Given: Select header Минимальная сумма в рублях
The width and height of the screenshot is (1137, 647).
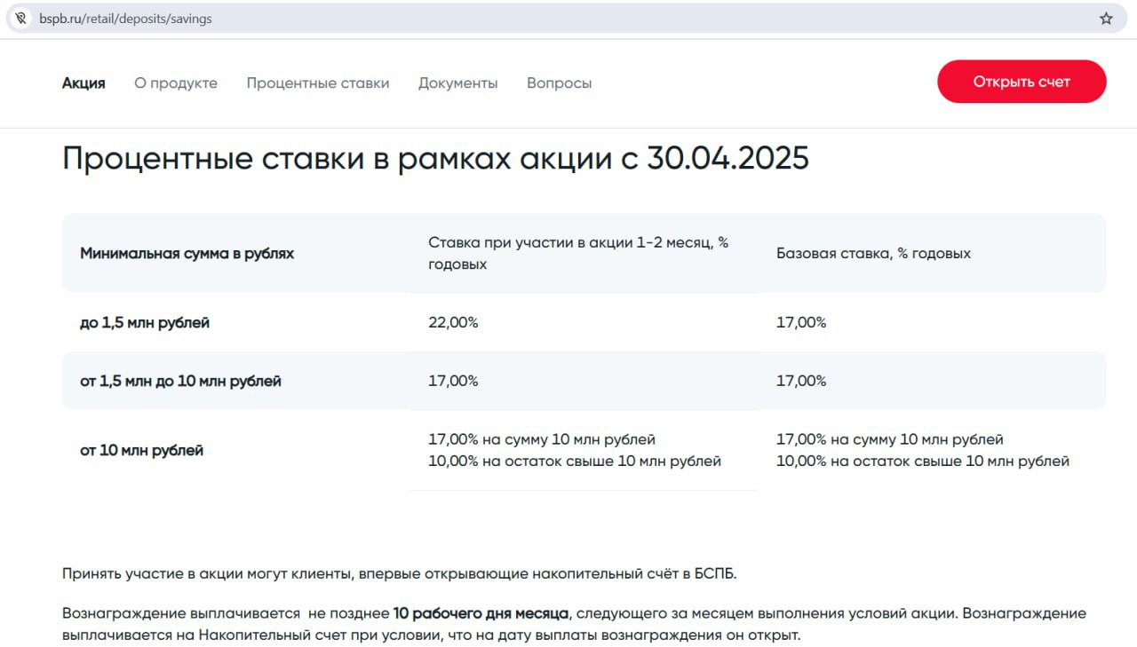Looking at the screenshot, I should [187, 253].
